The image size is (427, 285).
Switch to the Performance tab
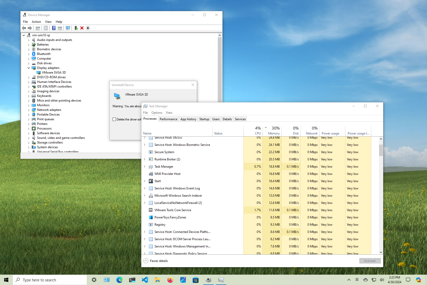pos(168,119)
